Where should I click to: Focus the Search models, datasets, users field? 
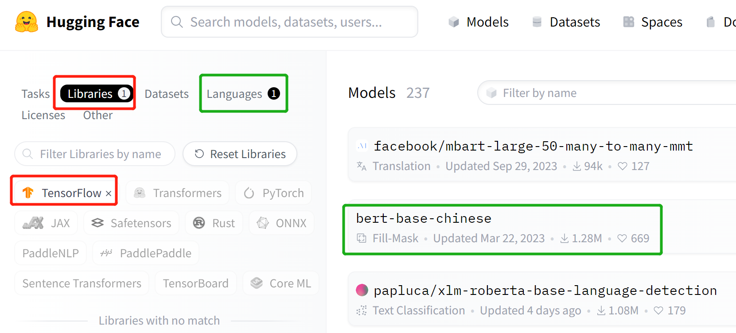coord(289,22)
